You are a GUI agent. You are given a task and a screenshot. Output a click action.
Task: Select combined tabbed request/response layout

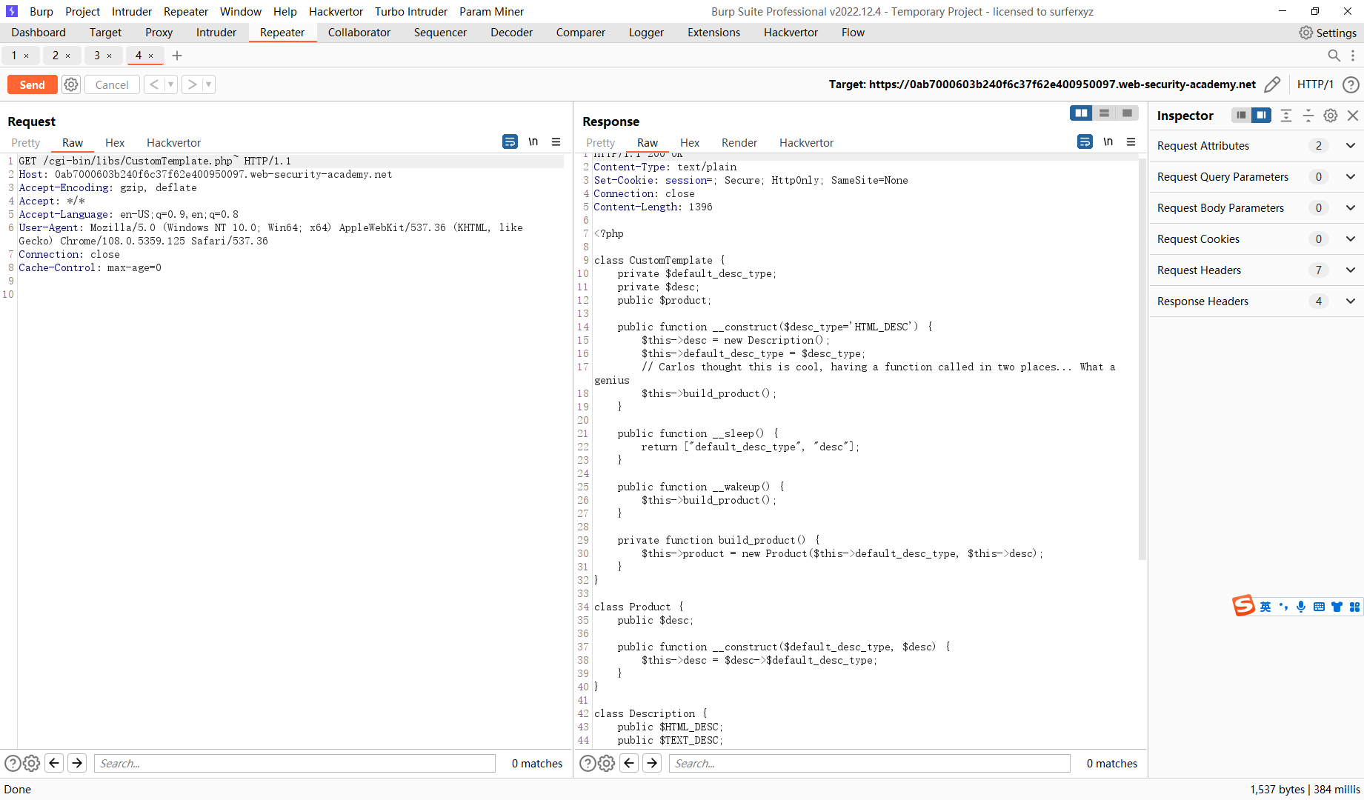pyautogui.click(x=1127, y=113)
